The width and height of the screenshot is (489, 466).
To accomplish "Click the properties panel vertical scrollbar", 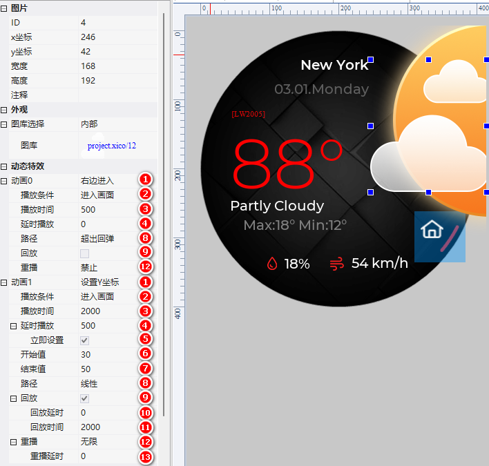I will coord(164,207).
